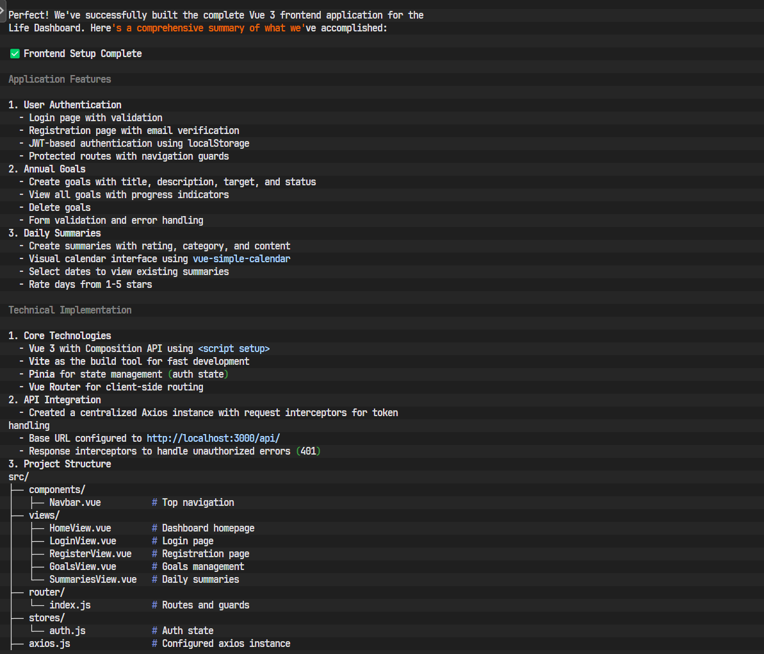Click the vue-simple-calendar link
Viewport: 764px width, 654px height.
[x=241, y=259]
